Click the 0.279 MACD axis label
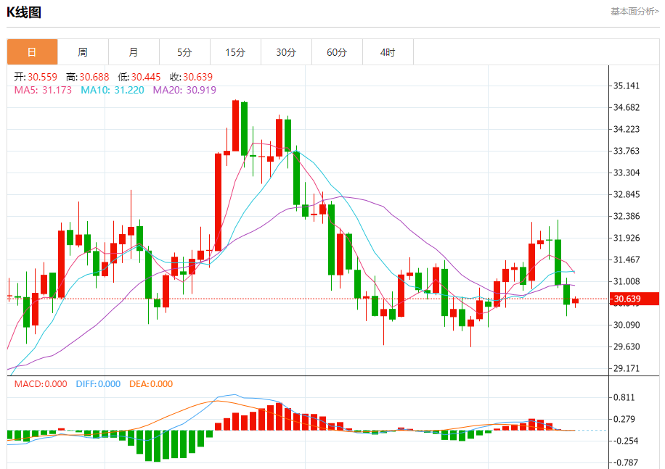665x469 pixels. coord(624,419)
